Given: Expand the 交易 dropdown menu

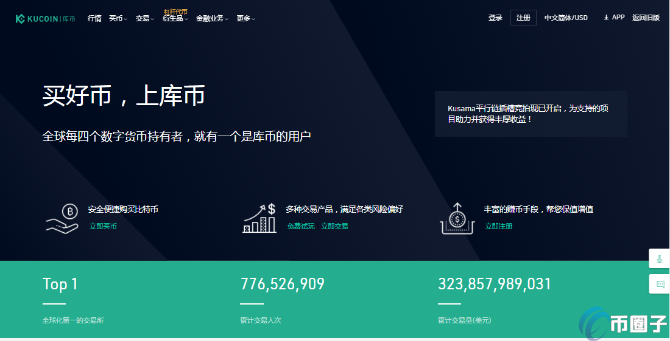Looking at the screenshot, I should coord(145,18).
